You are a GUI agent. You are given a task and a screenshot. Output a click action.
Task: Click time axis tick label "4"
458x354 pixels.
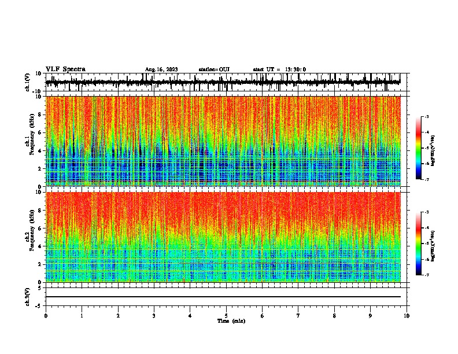click(x=190, y=316)
